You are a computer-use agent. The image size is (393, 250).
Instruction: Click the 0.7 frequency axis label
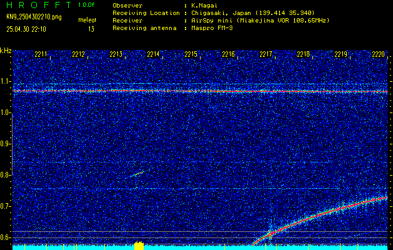[x=6, y=206]
